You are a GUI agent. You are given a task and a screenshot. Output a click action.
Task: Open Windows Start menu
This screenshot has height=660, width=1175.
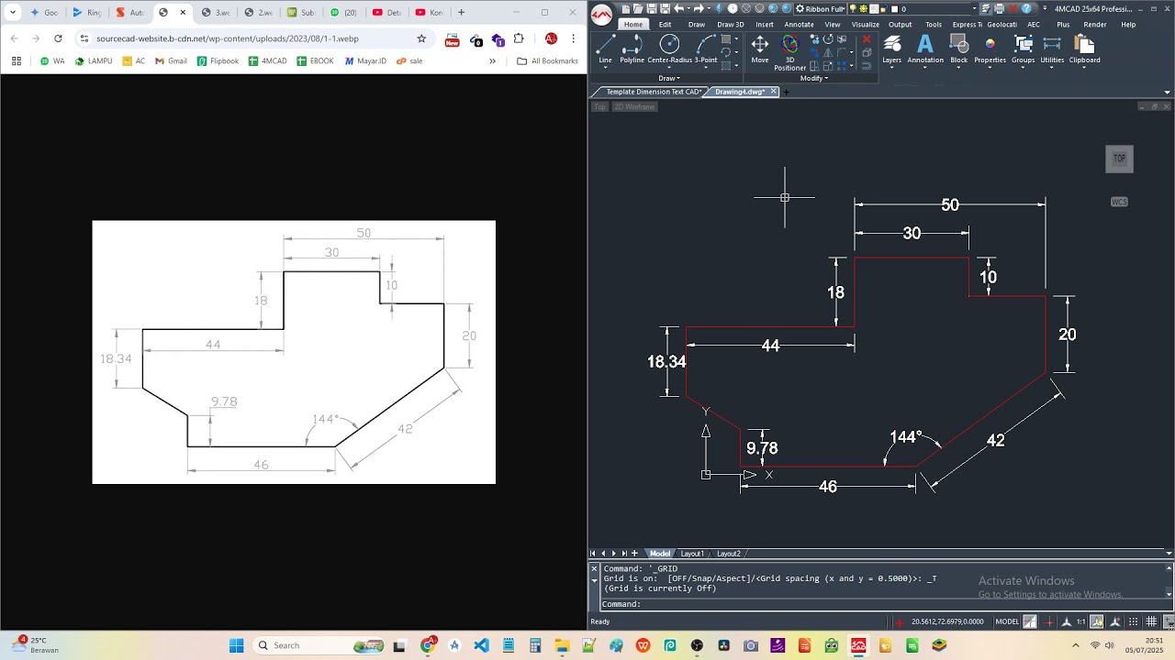[x=236, y=645]
